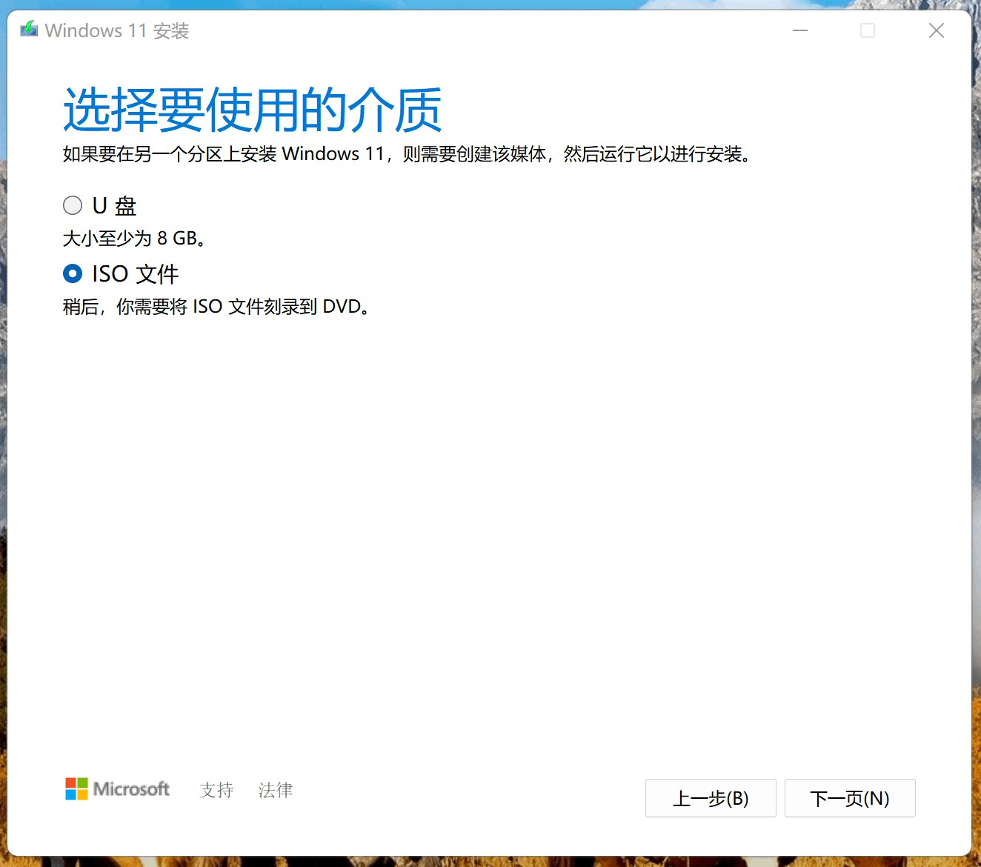This screenshot has width=981, height=867.
Task: Open the 支持 link
Action: (x=216, y=790)
